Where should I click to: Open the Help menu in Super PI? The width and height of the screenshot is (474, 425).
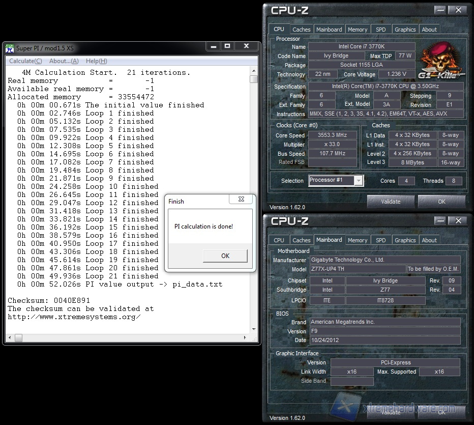(x=96, y=61)
